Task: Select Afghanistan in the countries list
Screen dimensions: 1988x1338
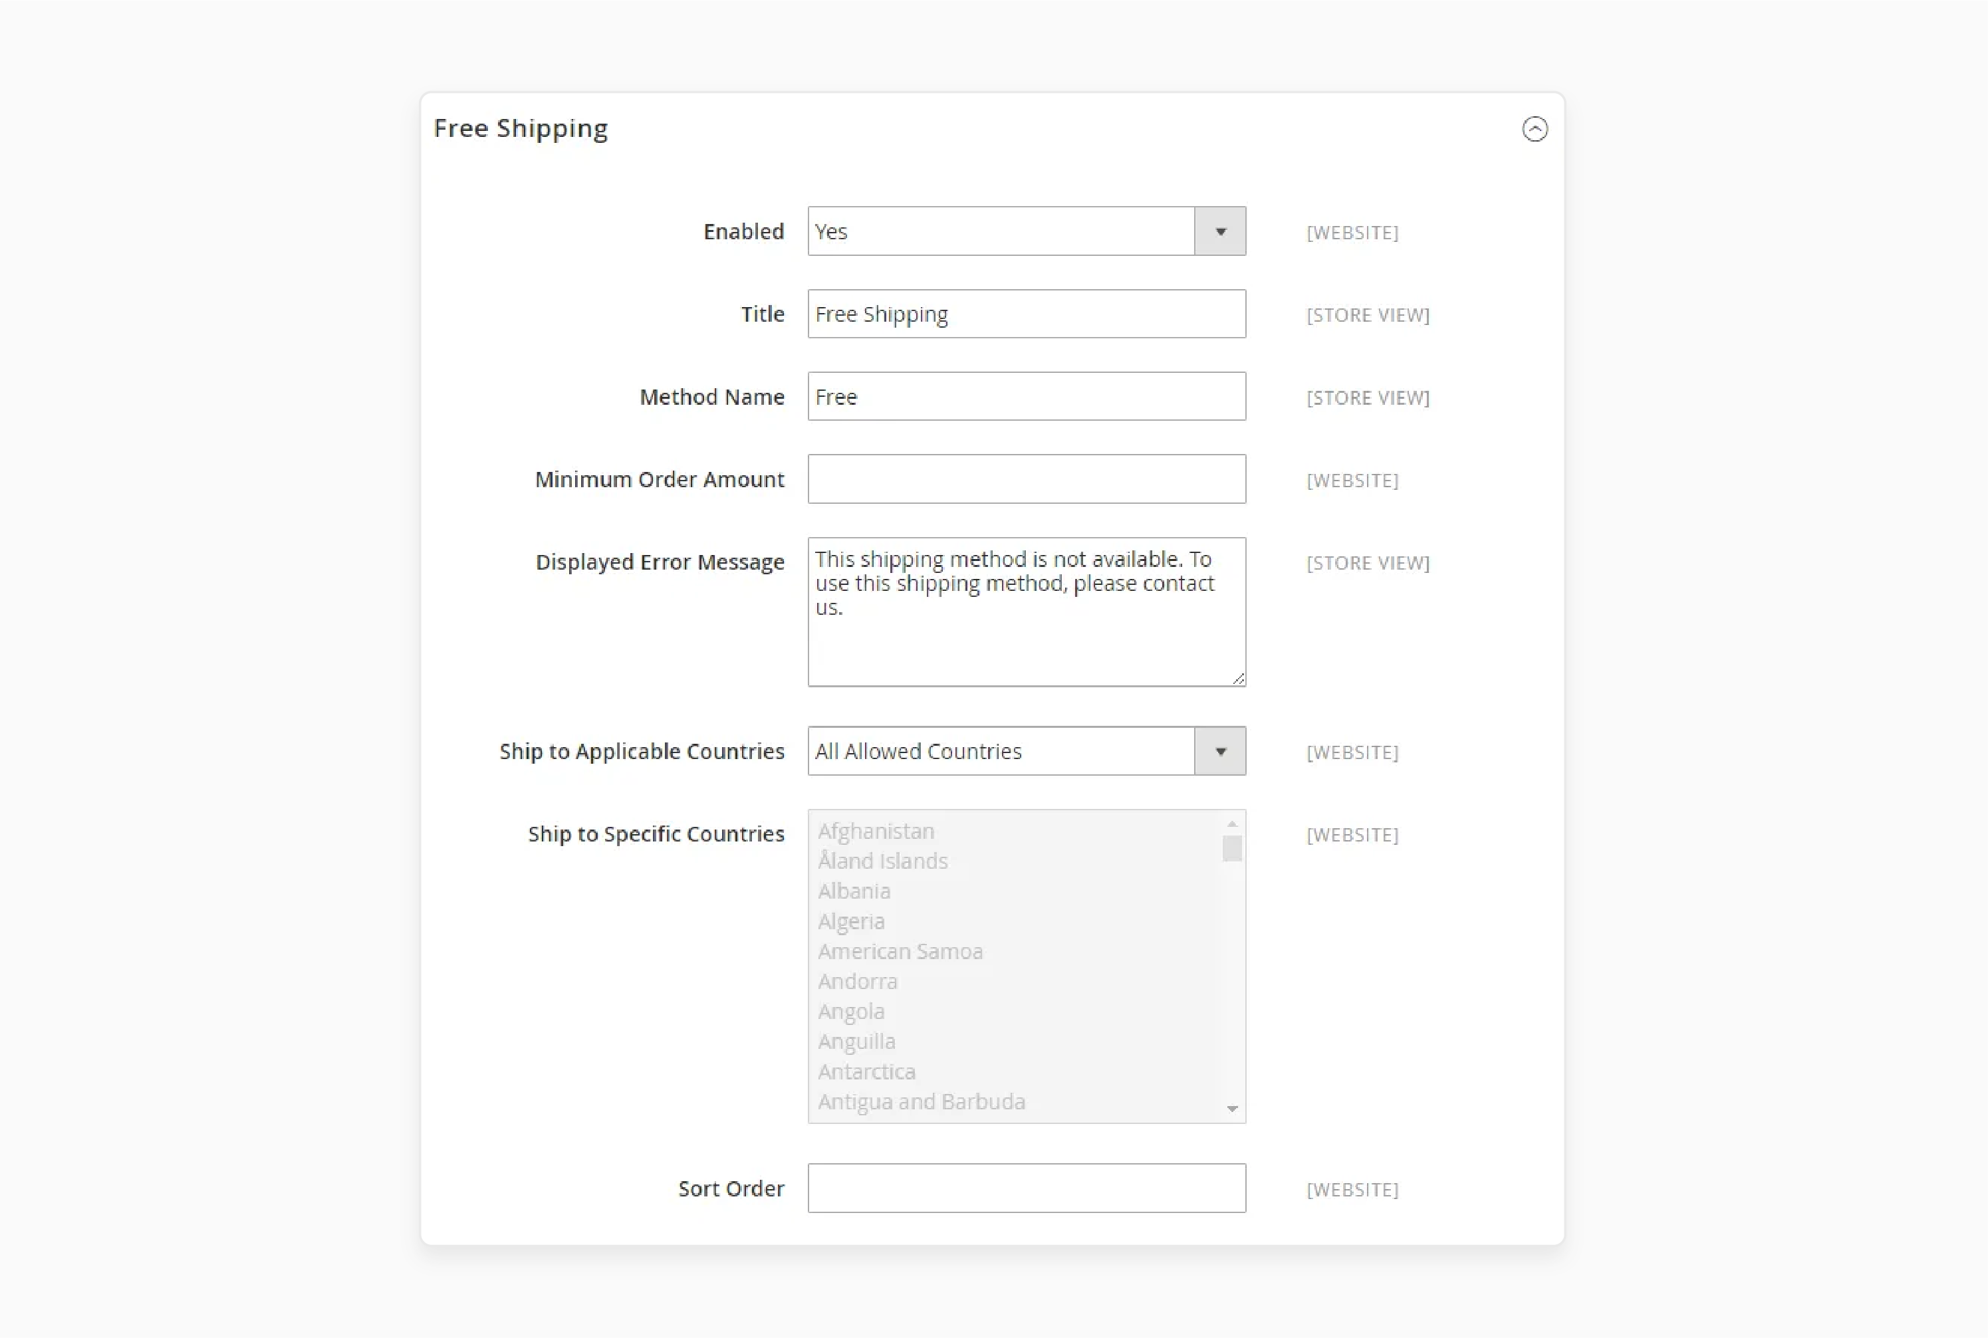Action: point(876,831)
